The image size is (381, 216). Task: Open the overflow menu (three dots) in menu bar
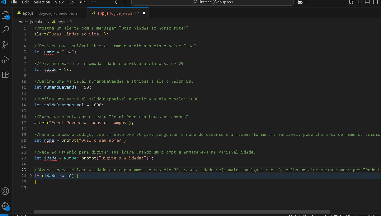point(94,2)
